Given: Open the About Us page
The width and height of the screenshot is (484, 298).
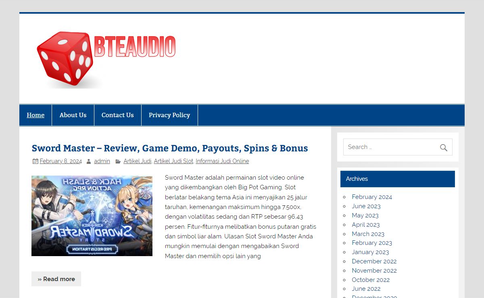Looking at the screenshot, I should (x=73, y=115).
